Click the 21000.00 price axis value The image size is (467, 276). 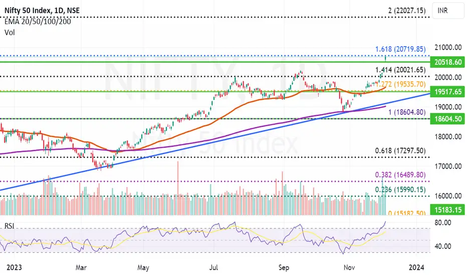coord(448,48)
